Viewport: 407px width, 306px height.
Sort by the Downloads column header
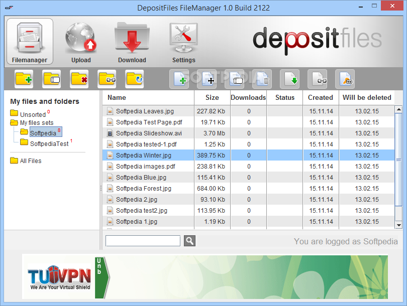point(248,98)
